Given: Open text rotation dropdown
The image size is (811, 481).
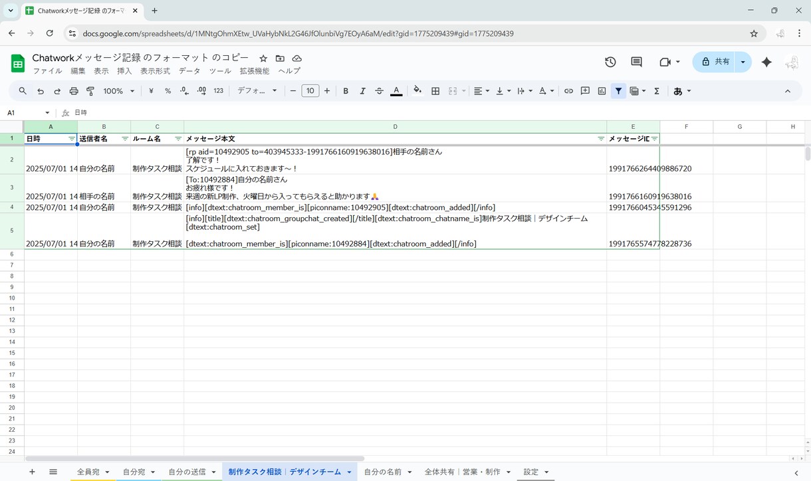Looking at the screenshot, I should [546, 91].
